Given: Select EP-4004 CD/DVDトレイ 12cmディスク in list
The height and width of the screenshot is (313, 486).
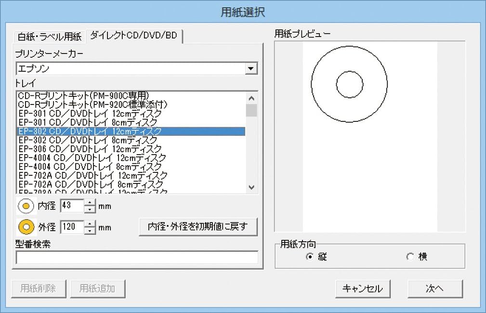Looking at the screenshot, I should 92,157.
